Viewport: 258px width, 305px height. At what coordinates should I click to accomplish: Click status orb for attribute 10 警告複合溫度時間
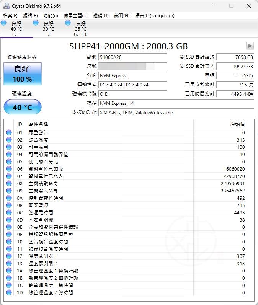click(9, 241)
